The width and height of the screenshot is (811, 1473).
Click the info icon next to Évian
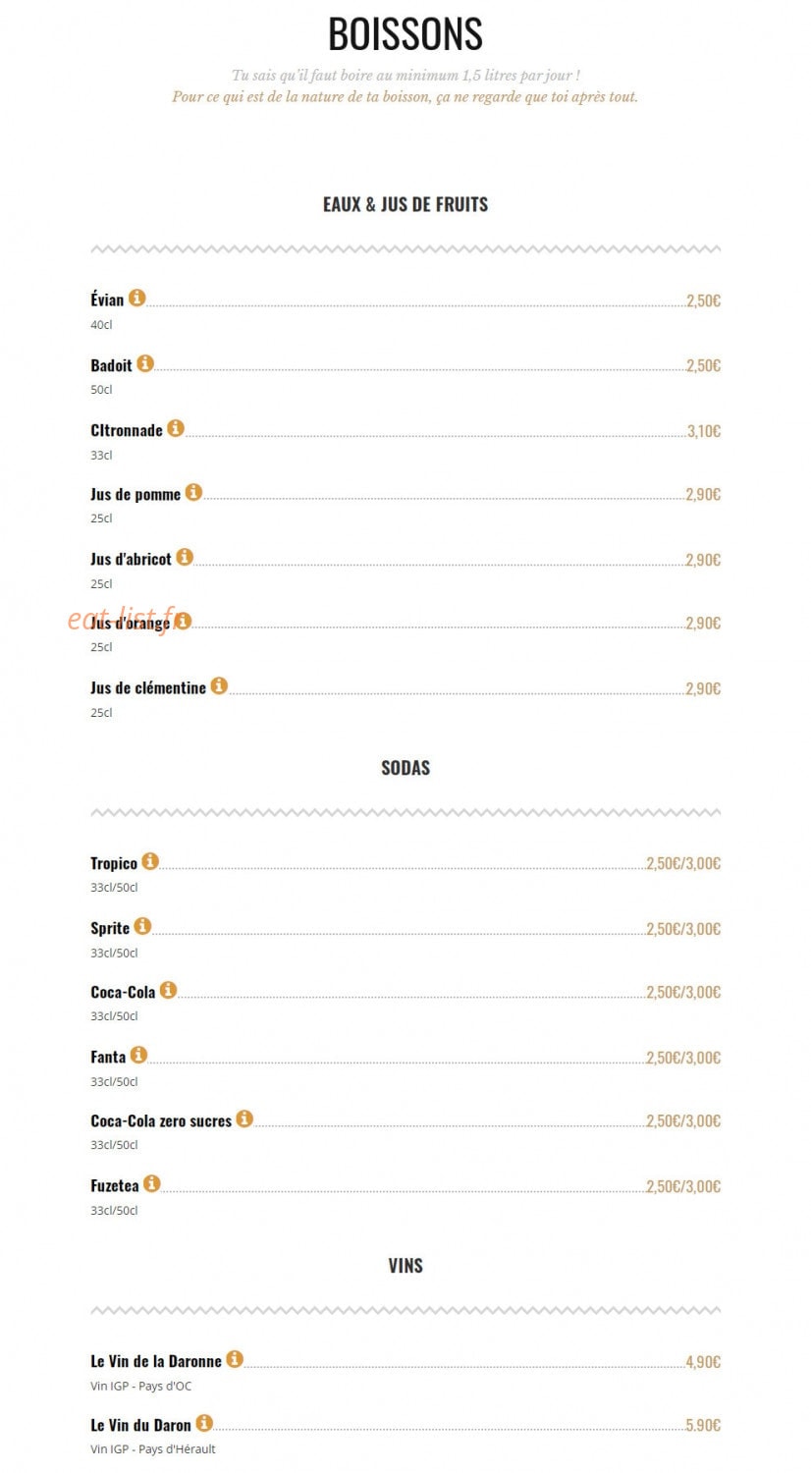pyautogui.click(x=137, y=298)
